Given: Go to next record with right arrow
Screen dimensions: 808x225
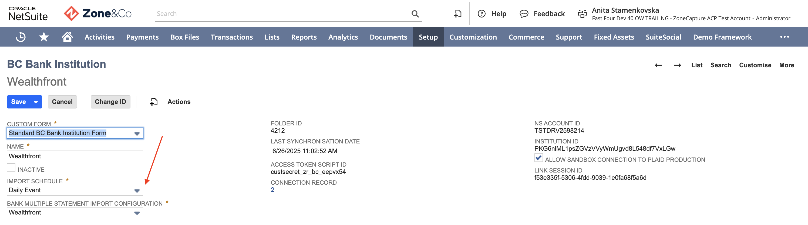Looking at the screenshot, I should click(x=677, y=65).
